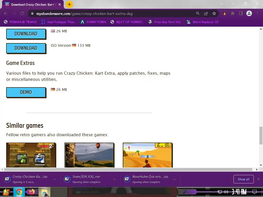Close the Download Crazy Chicken tab
The width and height of the screenshot is (263, 197).
click(60, 5)
